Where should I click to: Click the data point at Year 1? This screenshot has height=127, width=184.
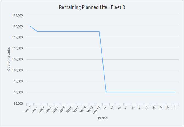pyautogui.click(x=37, y=31)
